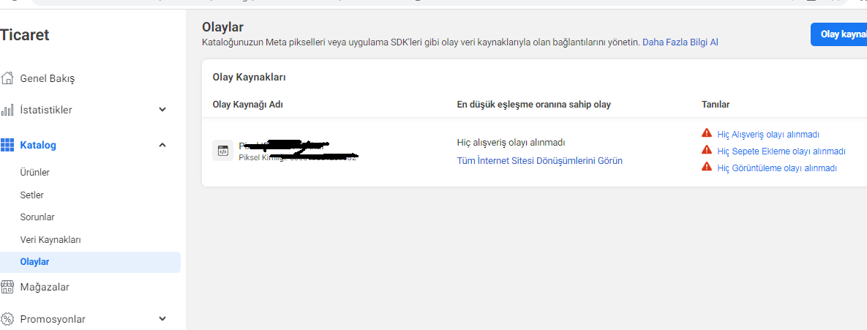Open Veri Kaynakları page

50,240
